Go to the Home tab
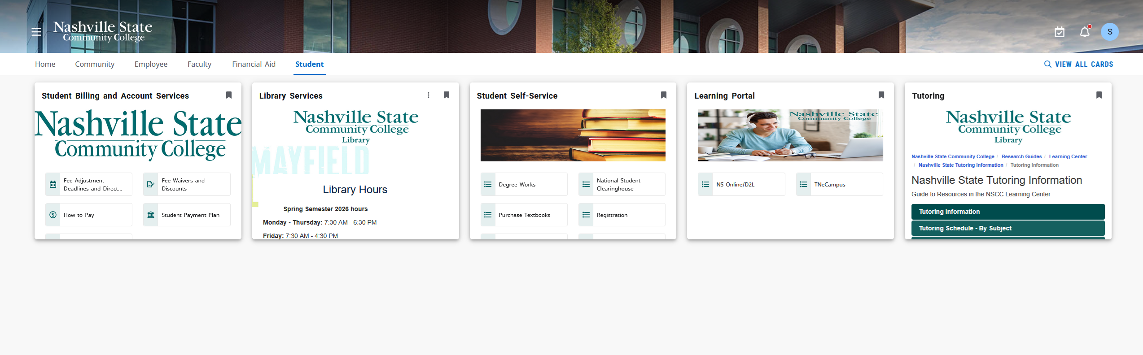1143x355 pixels. (x=45, y=64)
